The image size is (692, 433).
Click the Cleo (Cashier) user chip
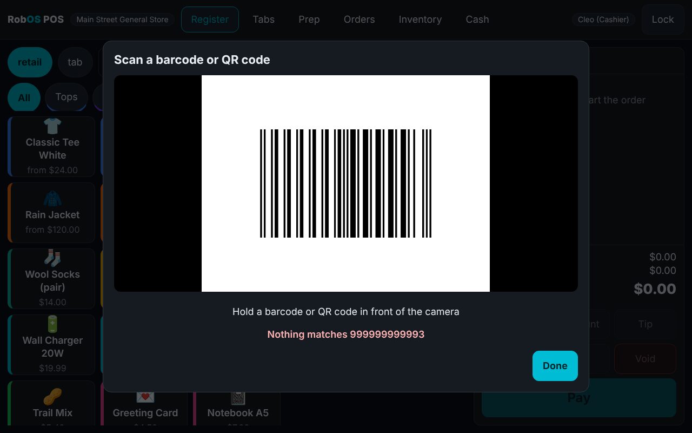[603, 19]
